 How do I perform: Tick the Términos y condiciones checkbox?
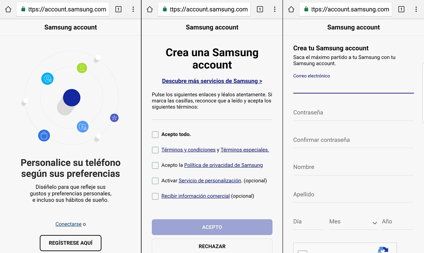point(155,150)
